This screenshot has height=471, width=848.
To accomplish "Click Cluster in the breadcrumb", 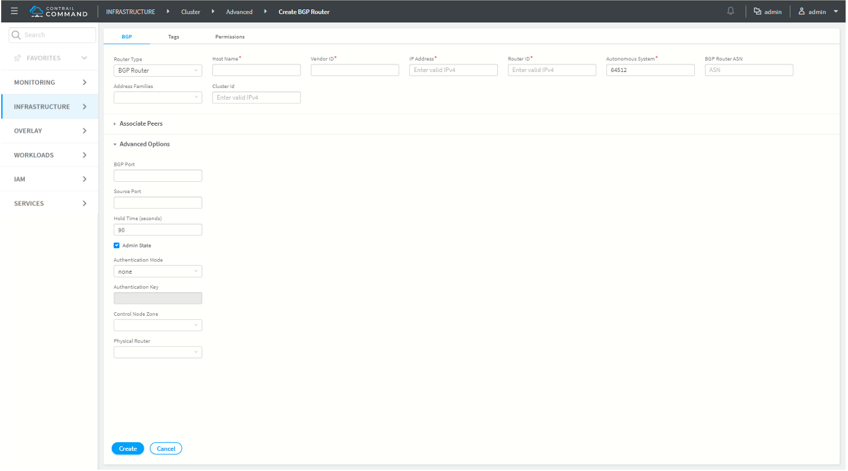I will click(x=190, y=12).
